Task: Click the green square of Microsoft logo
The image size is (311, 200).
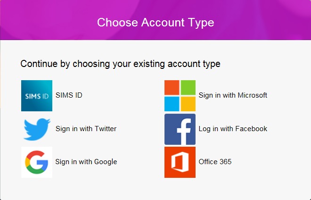Action: tap(188, 88)
